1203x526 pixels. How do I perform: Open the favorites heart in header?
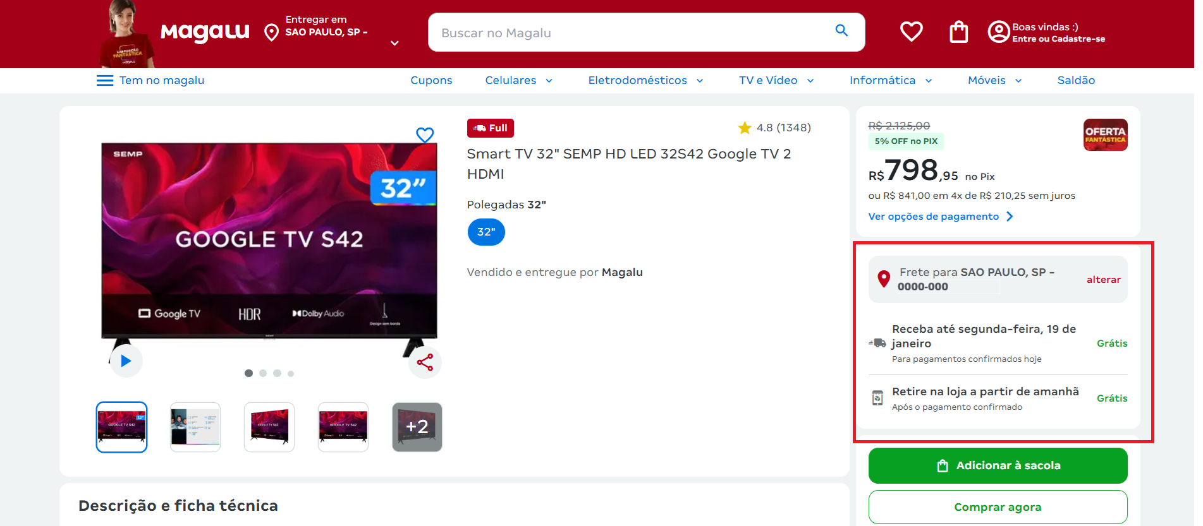tap(911, 31)
